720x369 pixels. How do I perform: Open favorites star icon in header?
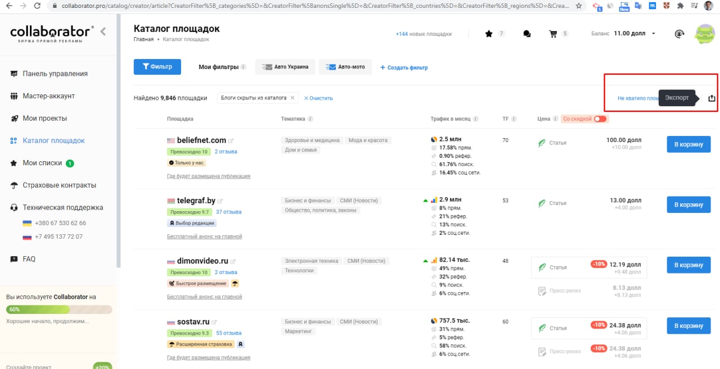[x=489, y=34]
